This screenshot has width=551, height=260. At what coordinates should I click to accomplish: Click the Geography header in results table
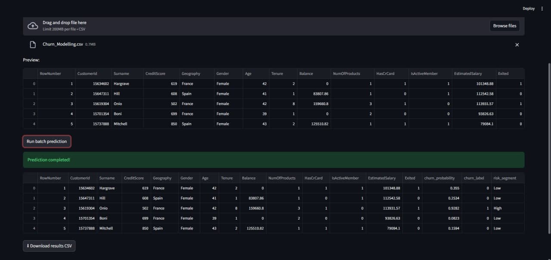click(x=162, y=178)
